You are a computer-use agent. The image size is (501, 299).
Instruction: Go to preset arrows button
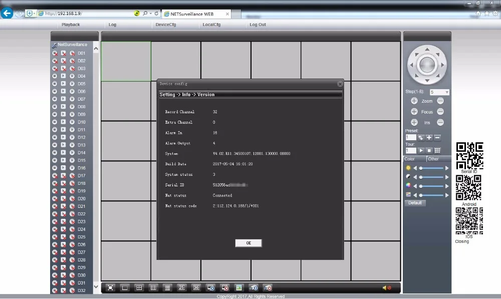420,137
